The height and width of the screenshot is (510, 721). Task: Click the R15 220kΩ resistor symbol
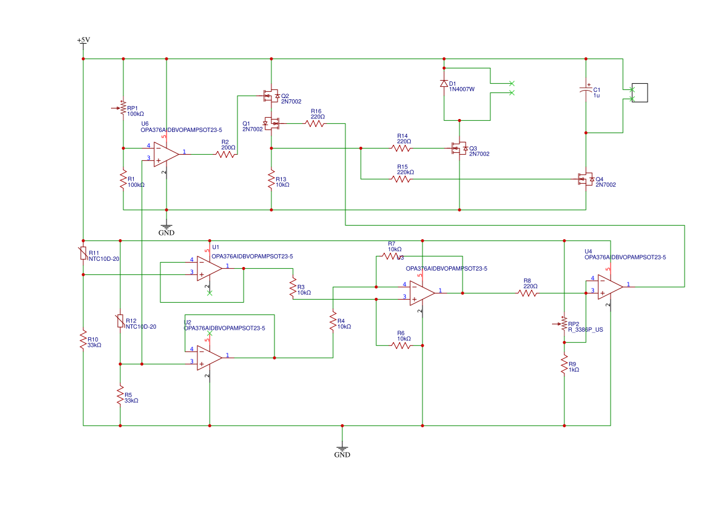[x=401, y=179]
